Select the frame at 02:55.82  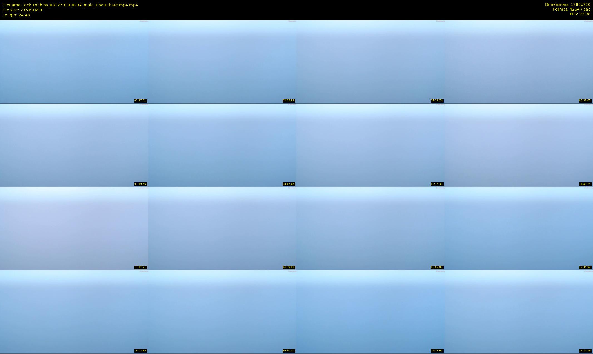pos(222,62)
